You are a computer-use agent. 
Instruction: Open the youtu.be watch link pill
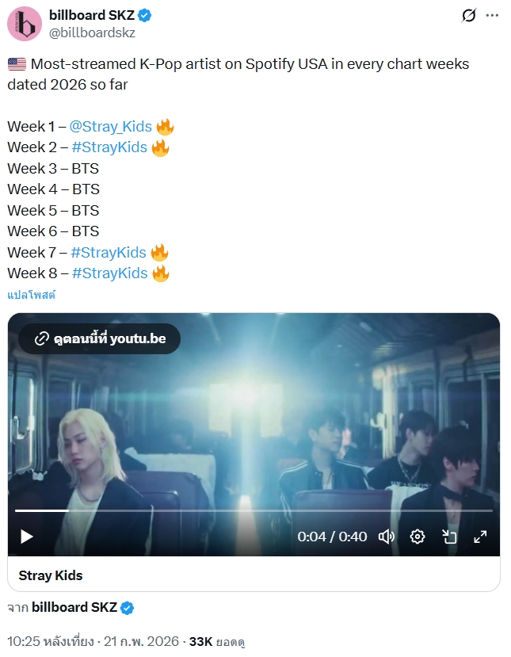click(x=100, y=338)
